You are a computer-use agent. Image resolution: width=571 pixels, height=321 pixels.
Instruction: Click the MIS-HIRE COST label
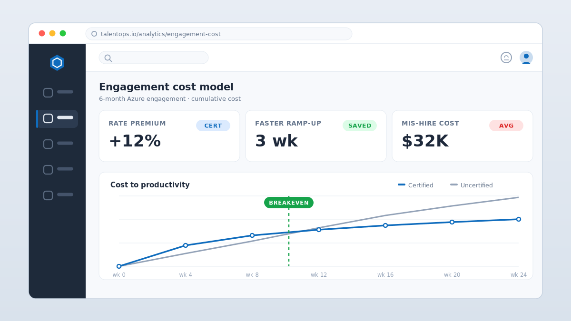[430, 124]
